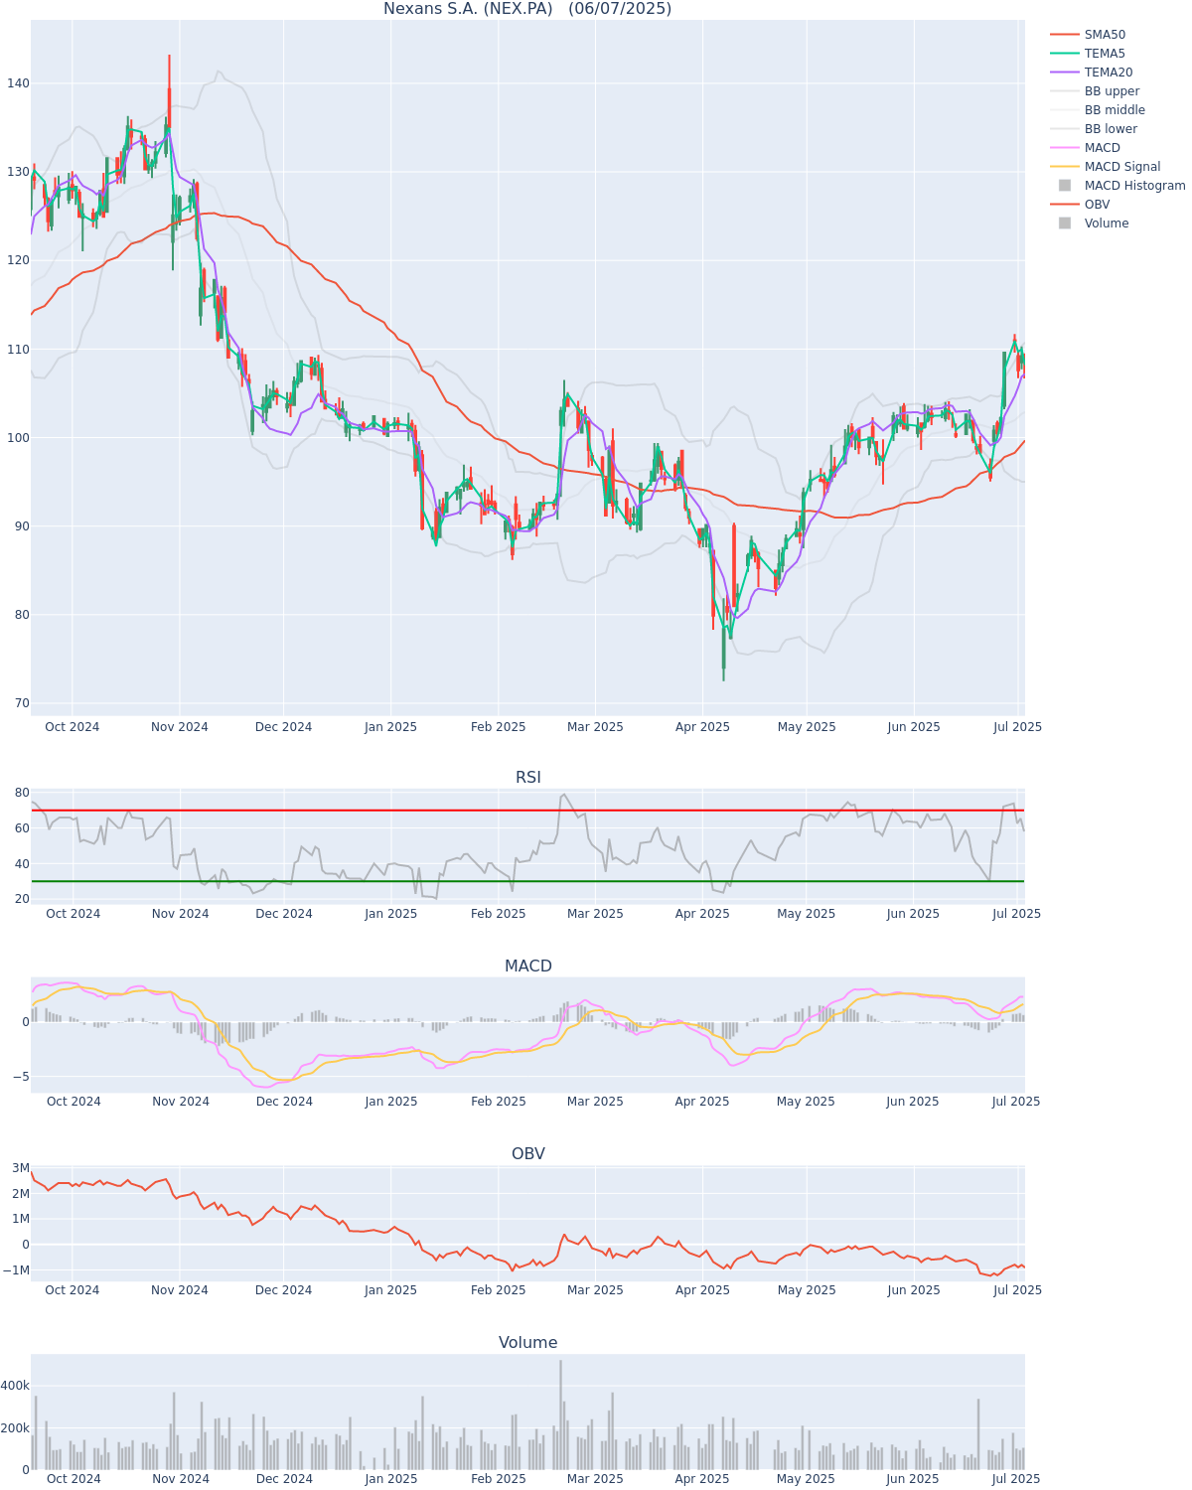The image size is (1192, 1490).
Task: Click the 200k label on Volume axis
Action: [x=15, y=1428]
